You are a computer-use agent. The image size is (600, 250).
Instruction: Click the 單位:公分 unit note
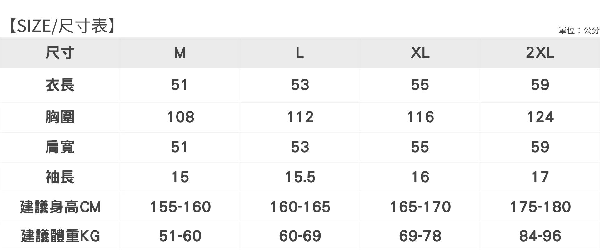tap(579, 30)
